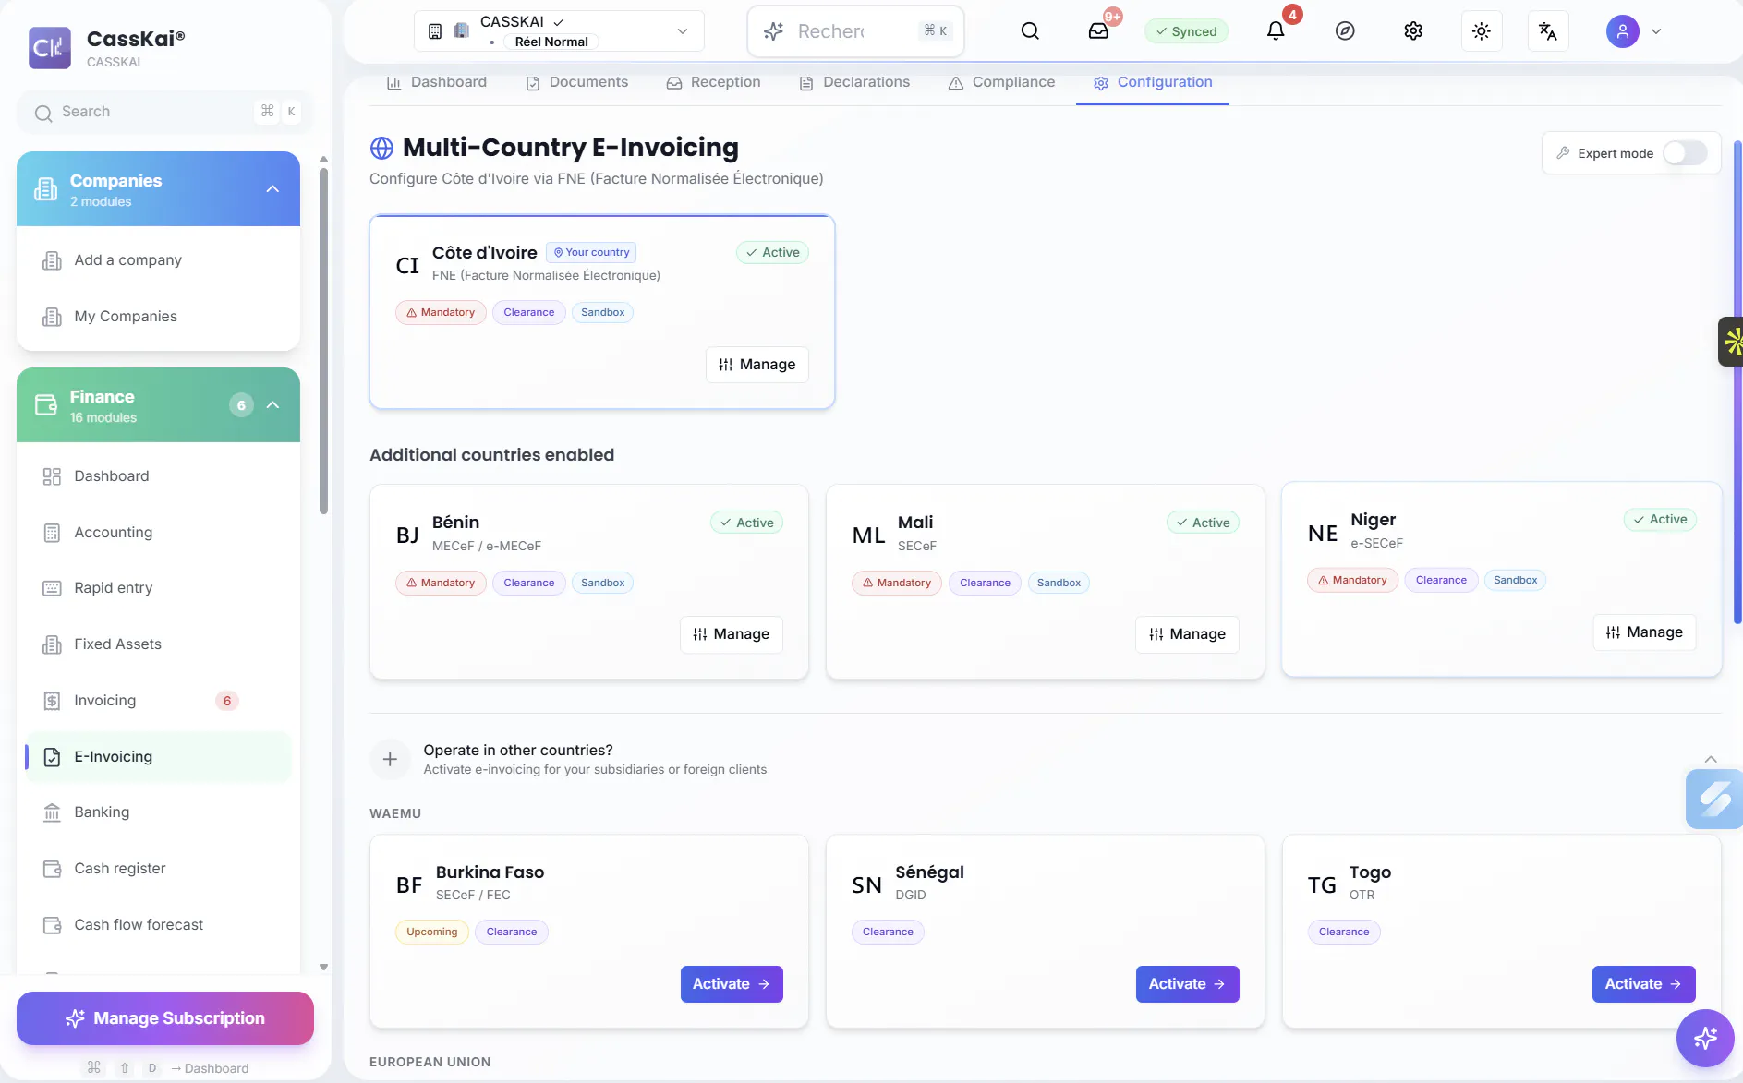Click the Côte d'Ivoire CI country code
Viewport: 1743px width, 1083px height.
click(x=407, y=266)
